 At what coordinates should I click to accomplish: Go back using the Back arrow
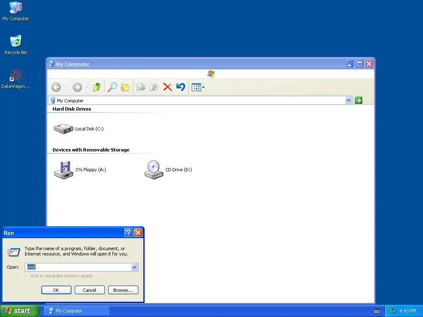[56, 87]
